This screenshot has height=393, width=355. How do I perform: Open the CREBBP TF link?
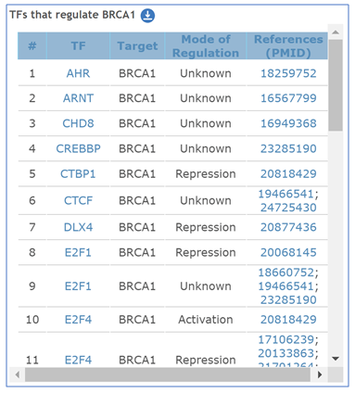click(x=78, y=148)
